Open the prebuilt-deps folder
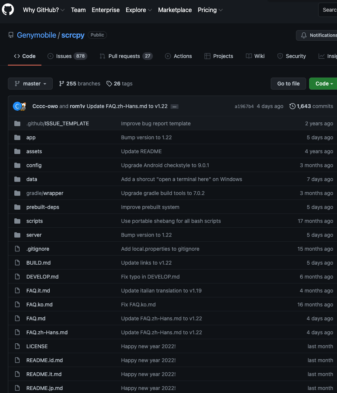337x393 pixels. [x=43, y=207]
